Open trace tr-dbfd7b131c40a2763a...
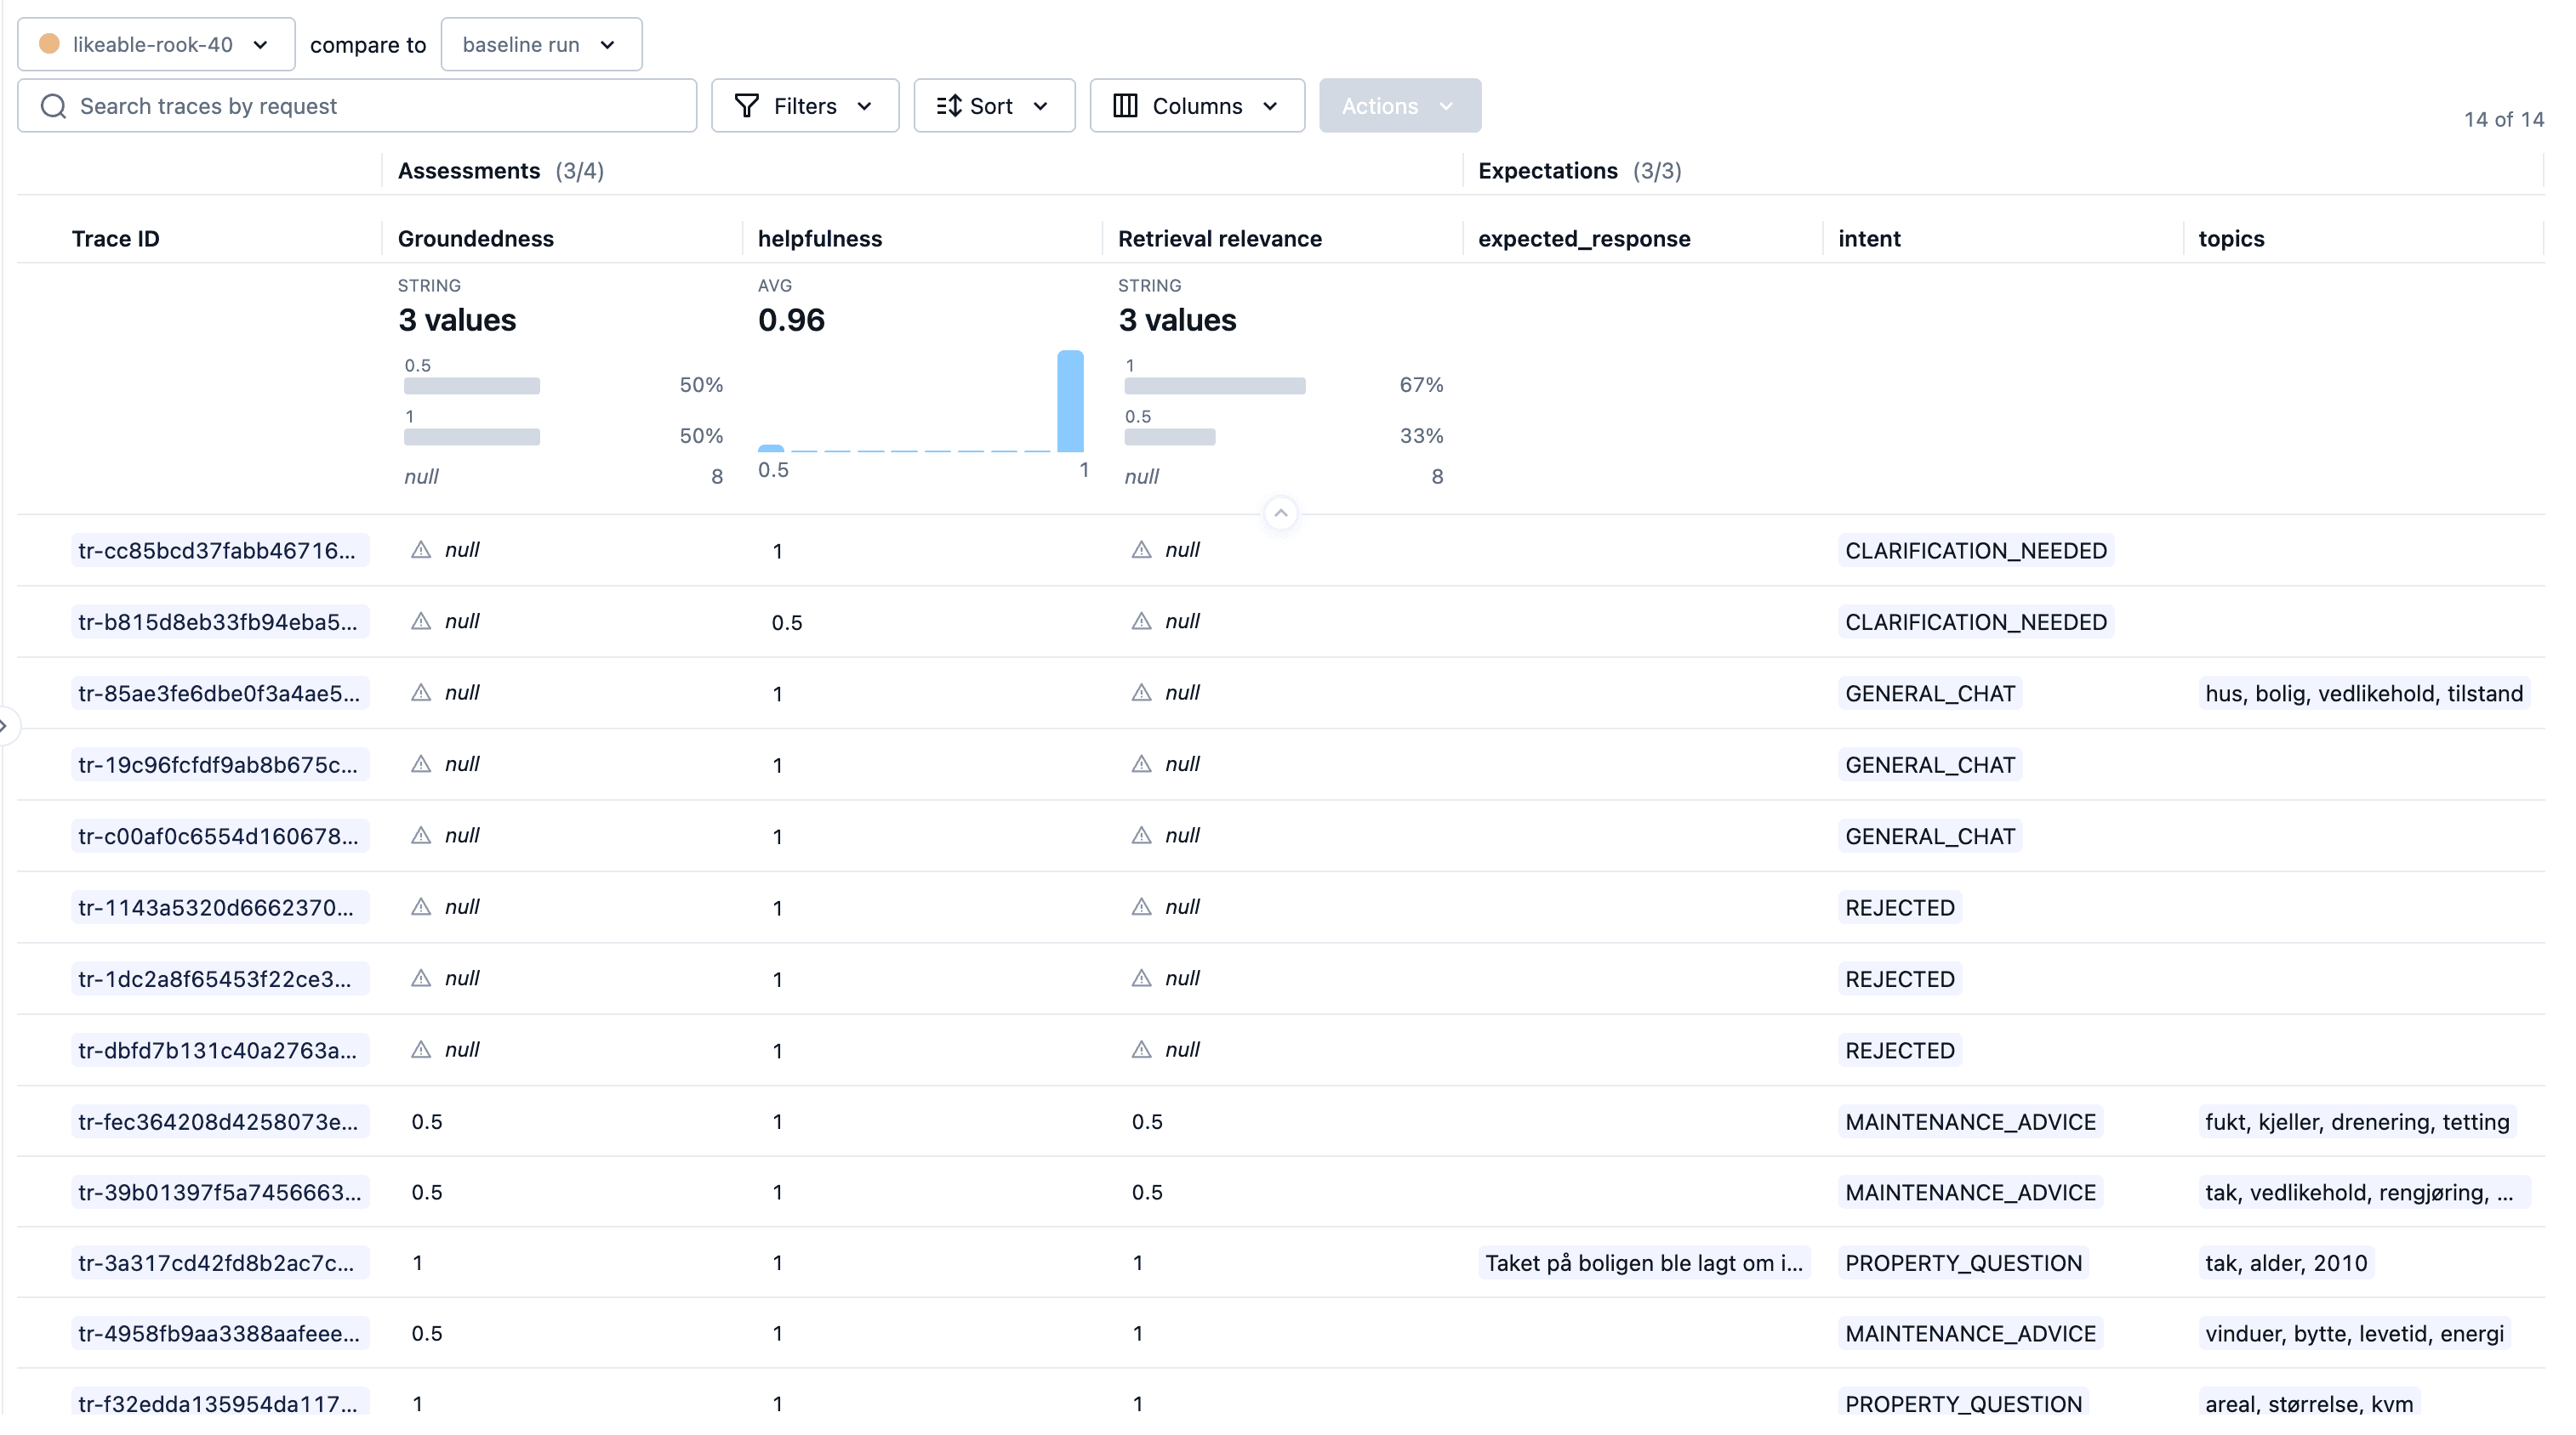Image resolution: width=2576 pixels, height=1435 pixels. tap(220, 1050)
